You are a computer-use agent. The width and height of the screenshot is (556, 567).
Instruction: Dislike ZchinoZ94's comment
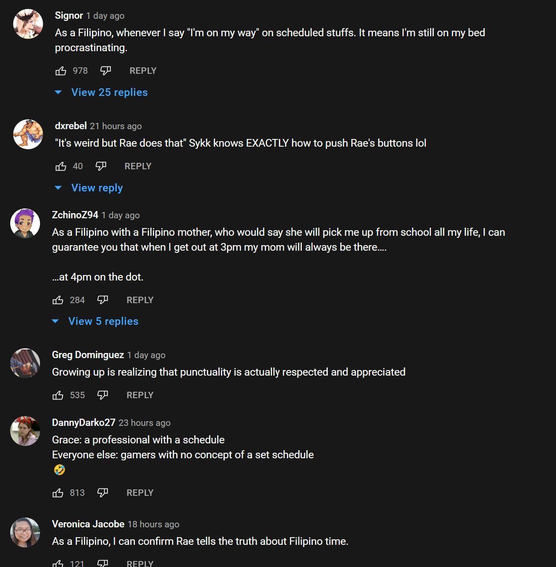[x=103, y=300]
